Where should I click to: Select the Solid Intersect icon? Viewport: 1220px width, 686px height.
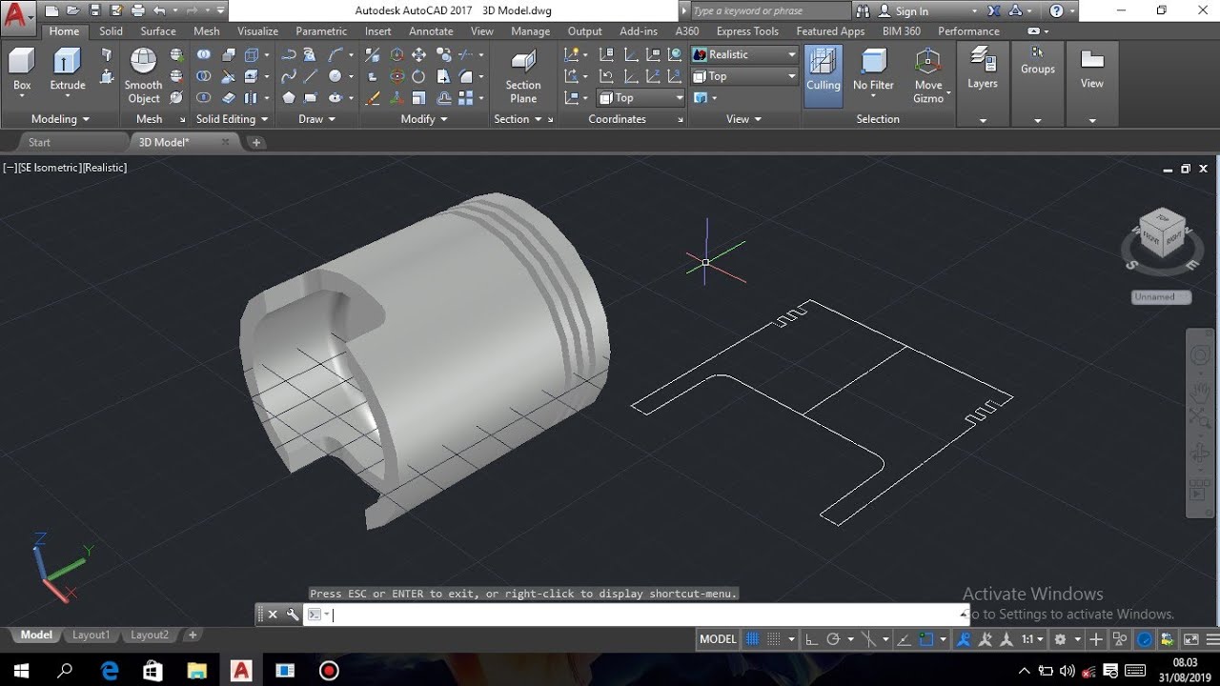pyautogui.click(x=204, y=97)
